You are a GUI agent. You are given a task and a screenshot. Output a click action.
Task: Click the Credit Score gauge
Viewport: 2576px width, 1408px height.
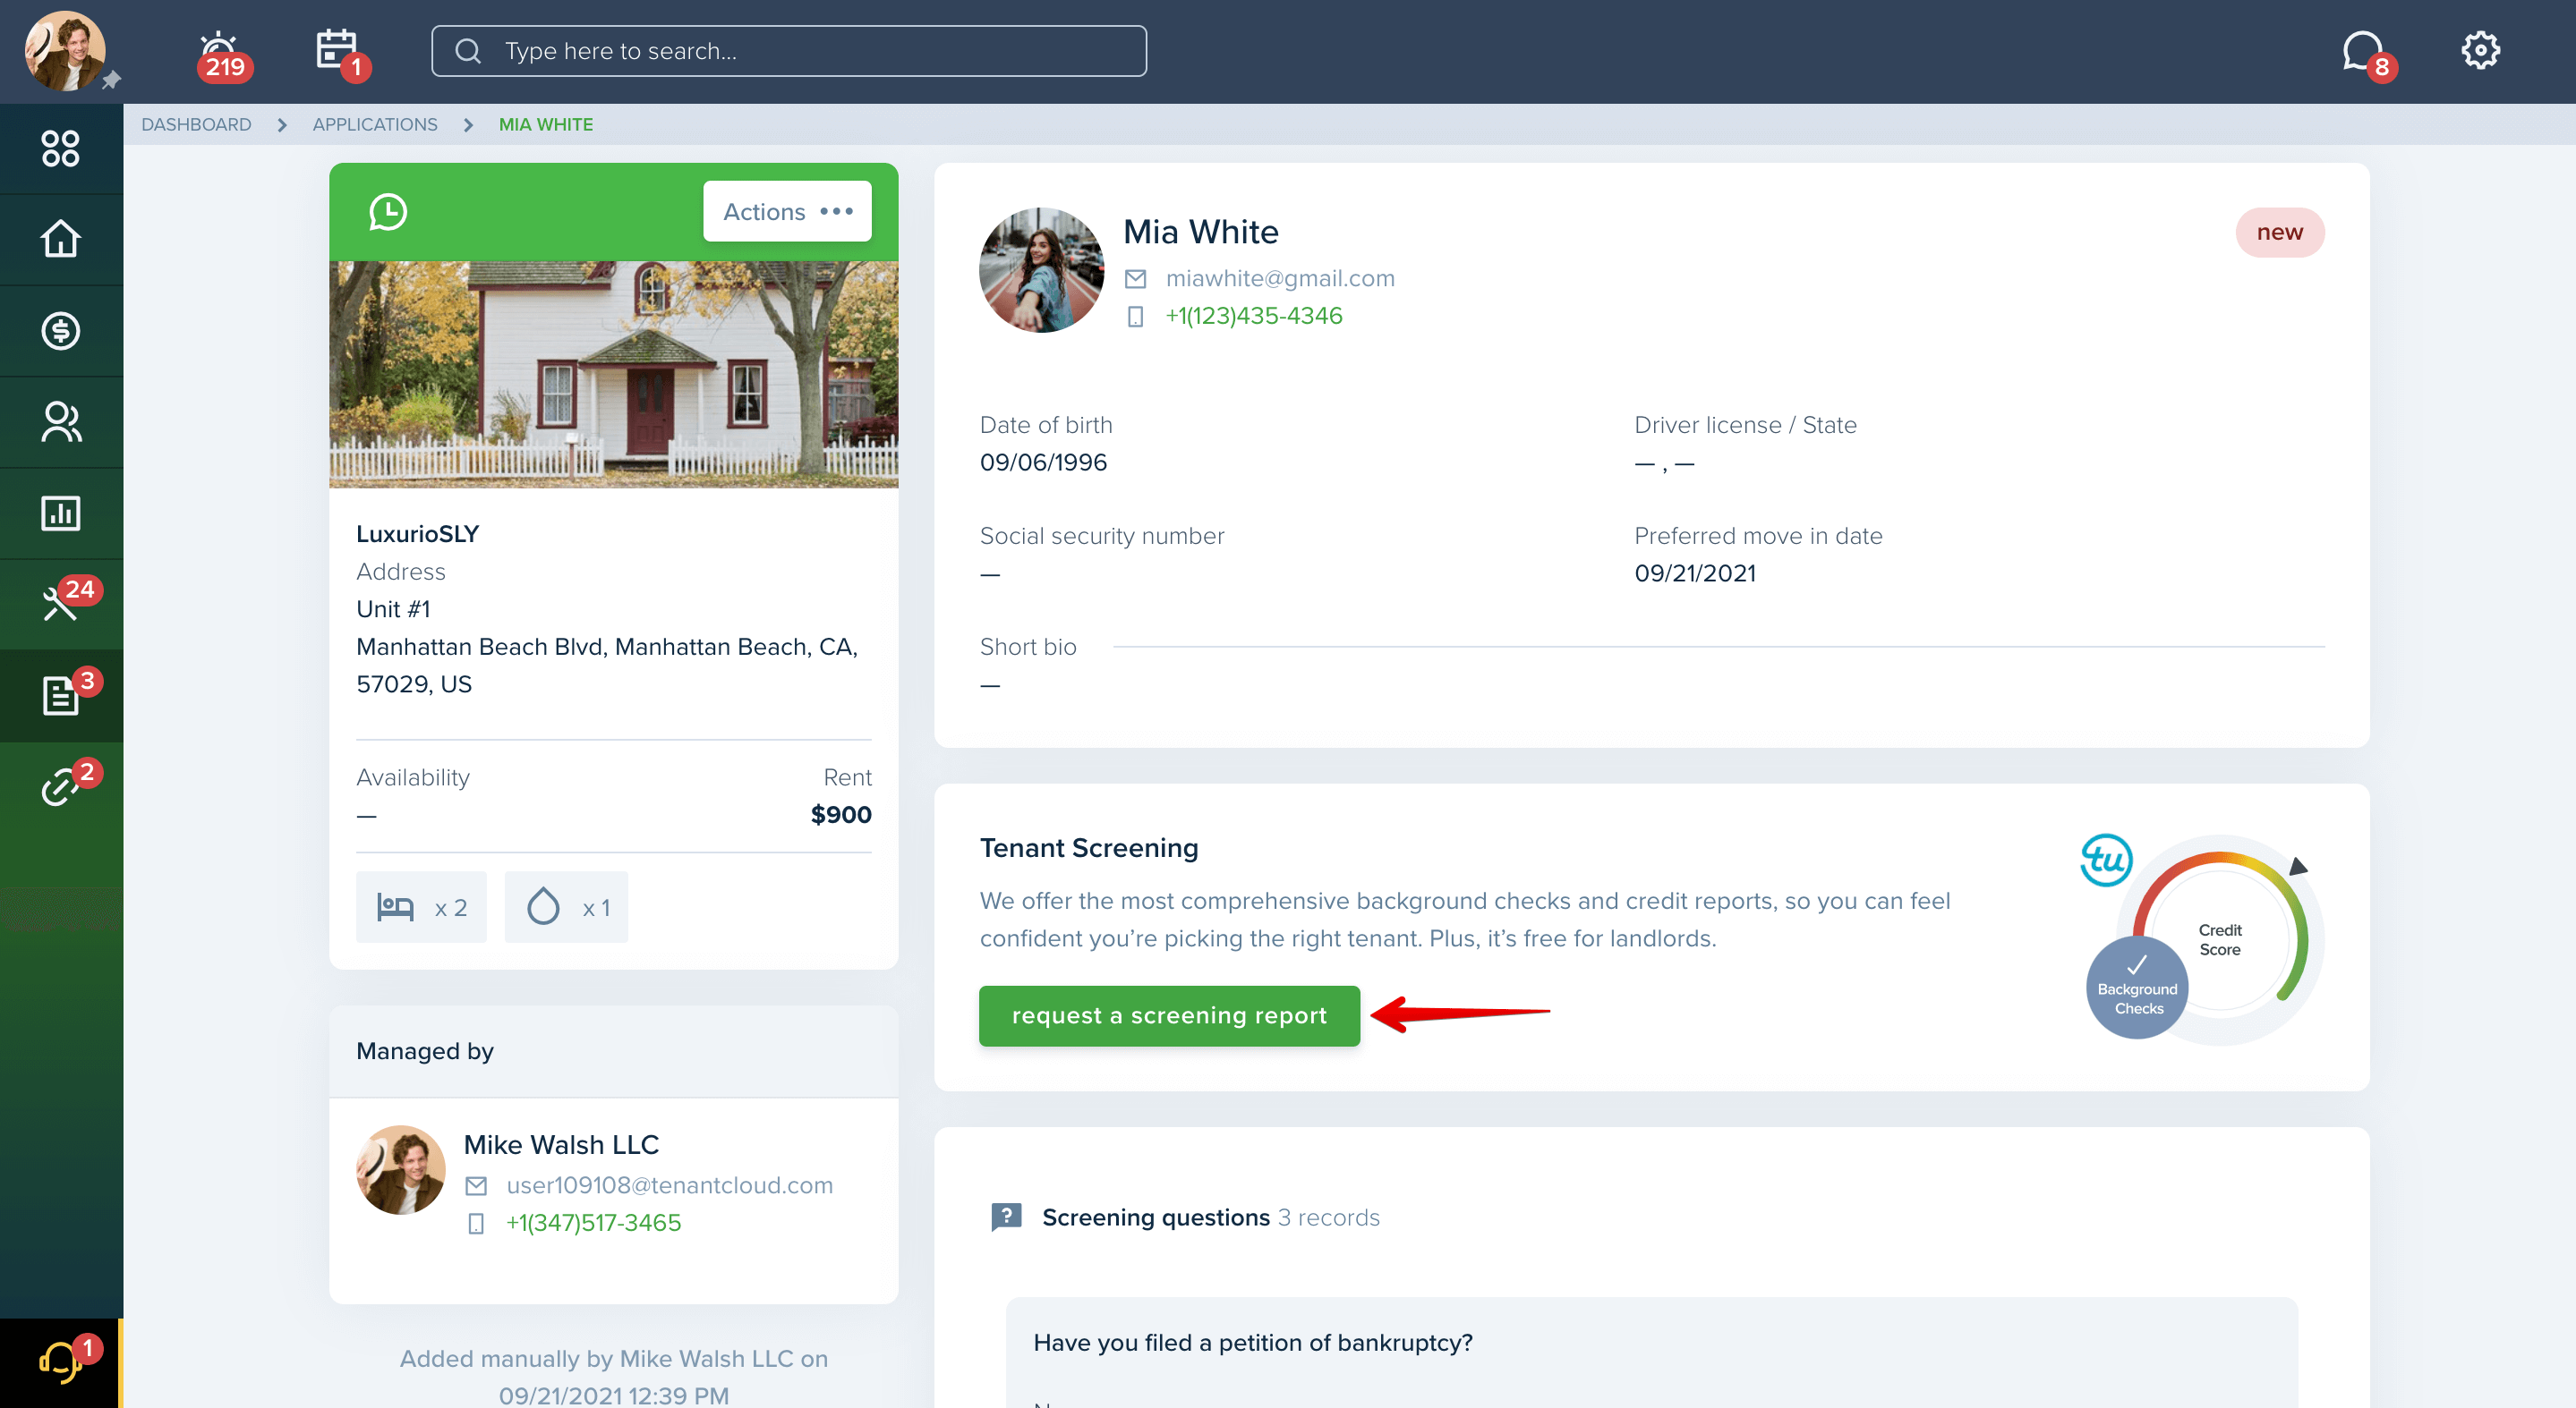coord(2220,939)
